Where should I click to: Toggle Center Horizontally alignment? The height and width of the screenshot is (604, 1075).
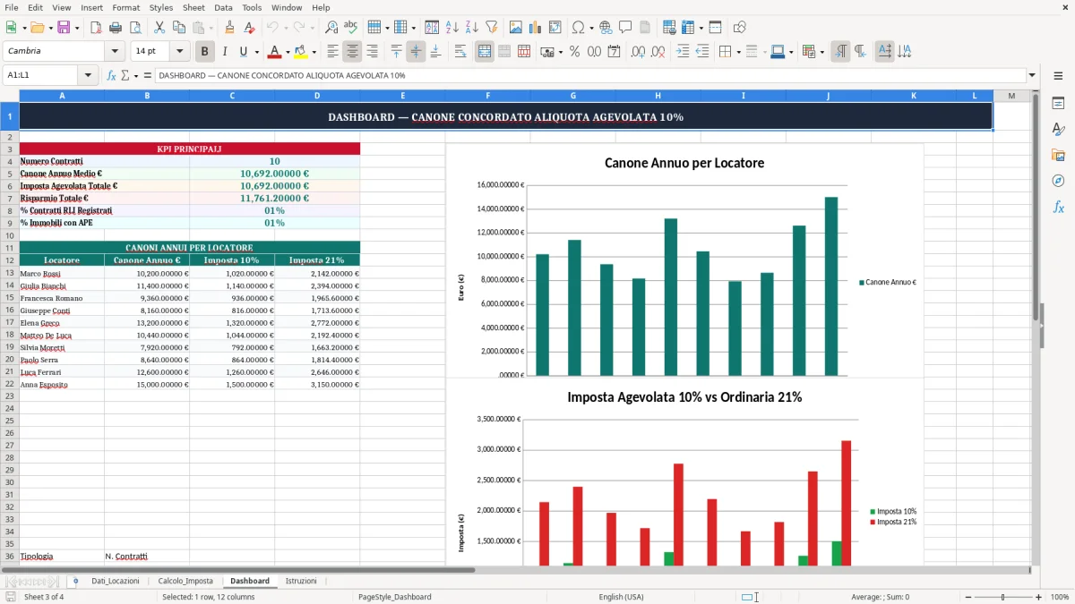352,52
